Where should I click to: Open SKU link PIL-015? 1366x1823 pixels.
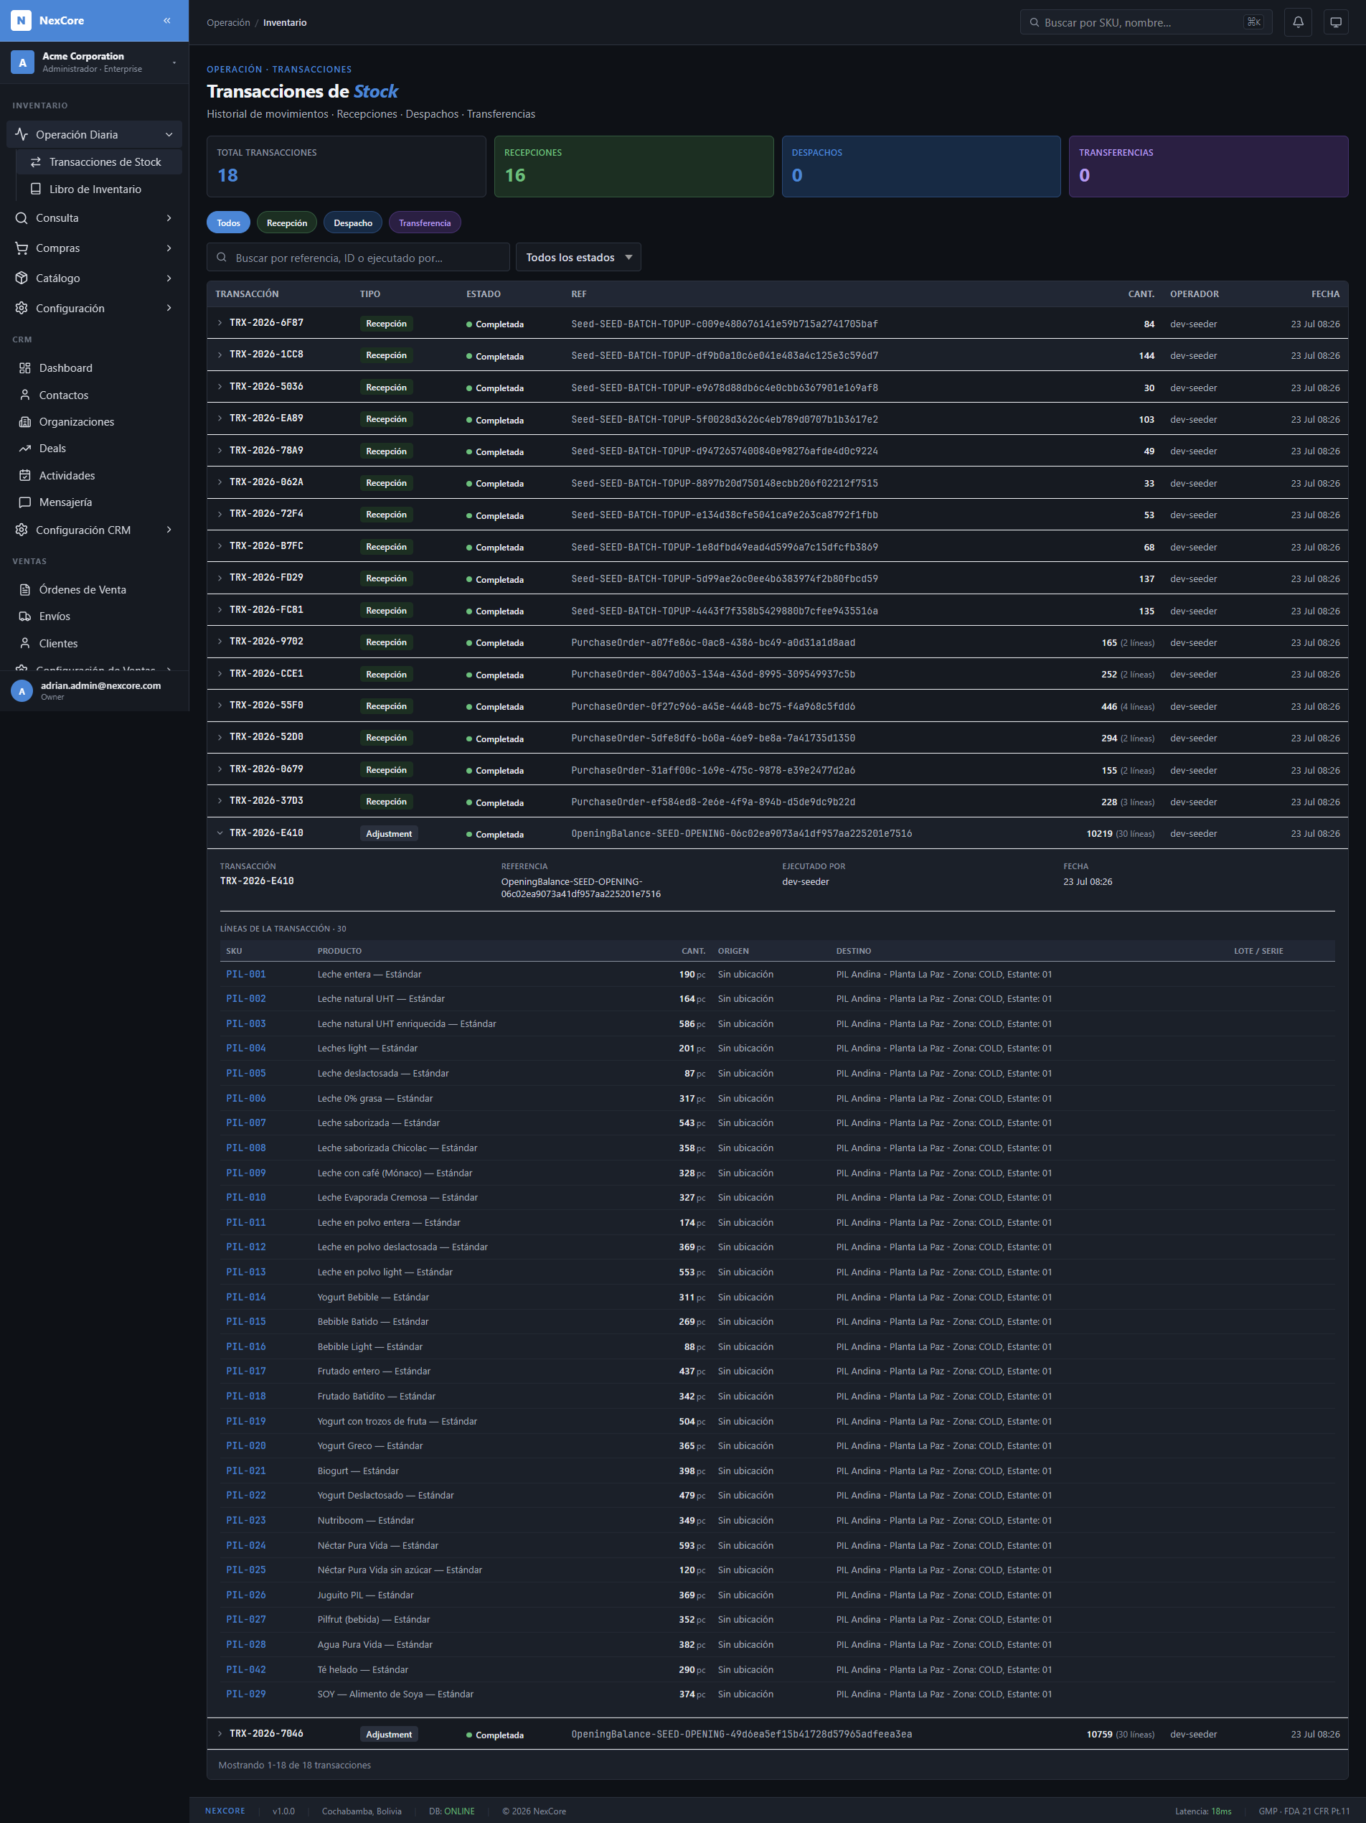[x=245, y=1321]
